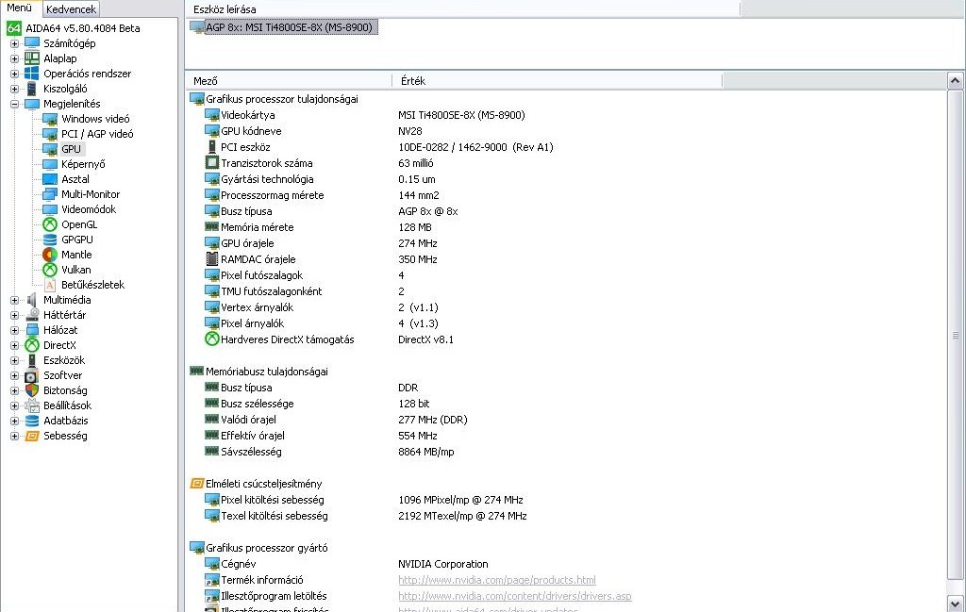Click the Hálózat network icon
The height and width of the screenshot is (612, 966).
tap(32, 330)
